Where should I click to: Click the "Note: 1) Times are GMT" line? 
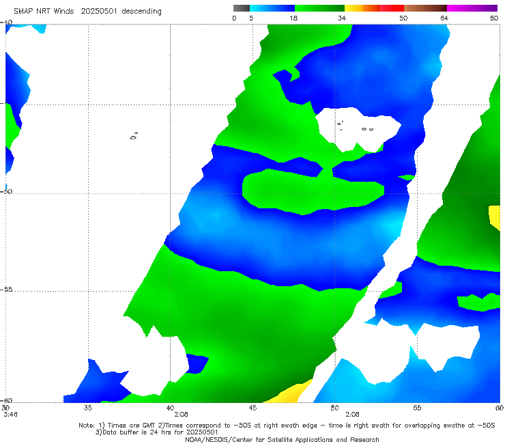[287, 426]
